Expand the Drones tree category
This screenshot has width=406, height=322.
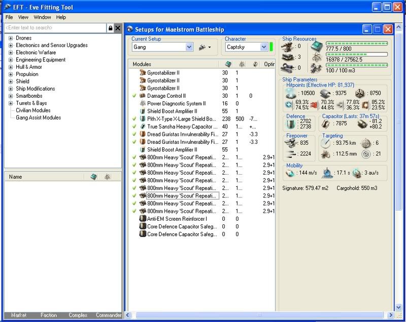point(11,38)
